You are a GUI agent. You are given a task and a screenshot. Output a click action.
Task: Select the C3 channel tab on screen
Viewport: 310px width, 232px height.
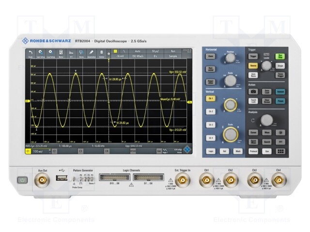point(80,151)
